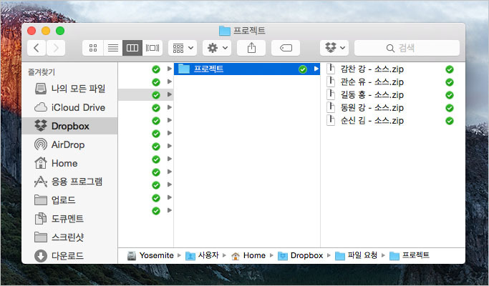The height and width of the screenshot is (286, 489).
Task: Click Home in the path bar
Action: [x=248, y=255]
